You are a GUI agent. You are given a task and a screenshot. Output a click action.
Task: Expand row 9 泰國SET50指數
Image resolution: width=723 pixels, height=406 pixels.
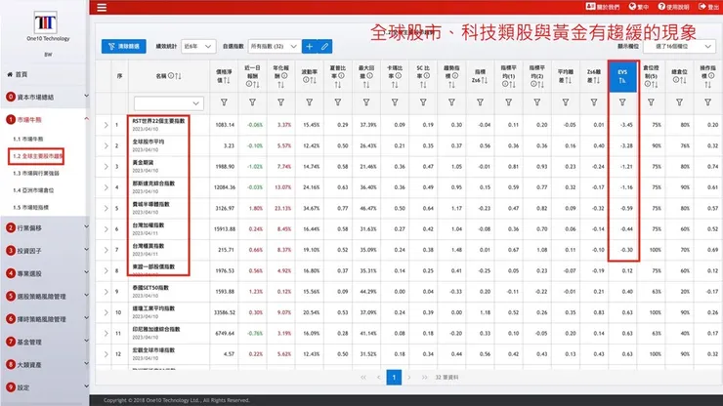[106, 292]
